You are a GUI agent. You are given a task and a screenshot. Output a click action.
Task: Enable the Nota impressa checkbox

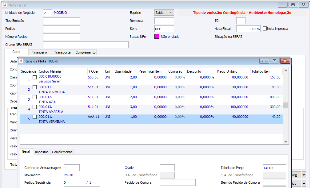coord(265,29)
